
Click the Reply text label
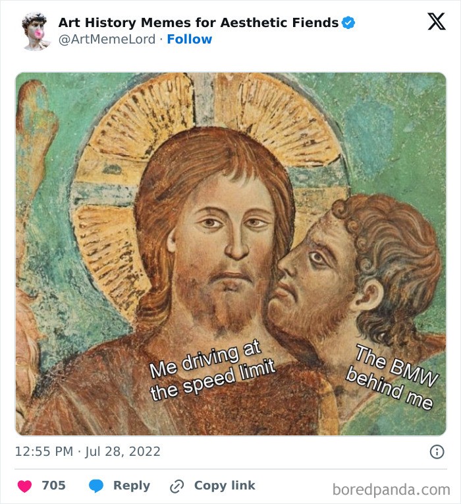pyautogui.click(x=132, y=486)
